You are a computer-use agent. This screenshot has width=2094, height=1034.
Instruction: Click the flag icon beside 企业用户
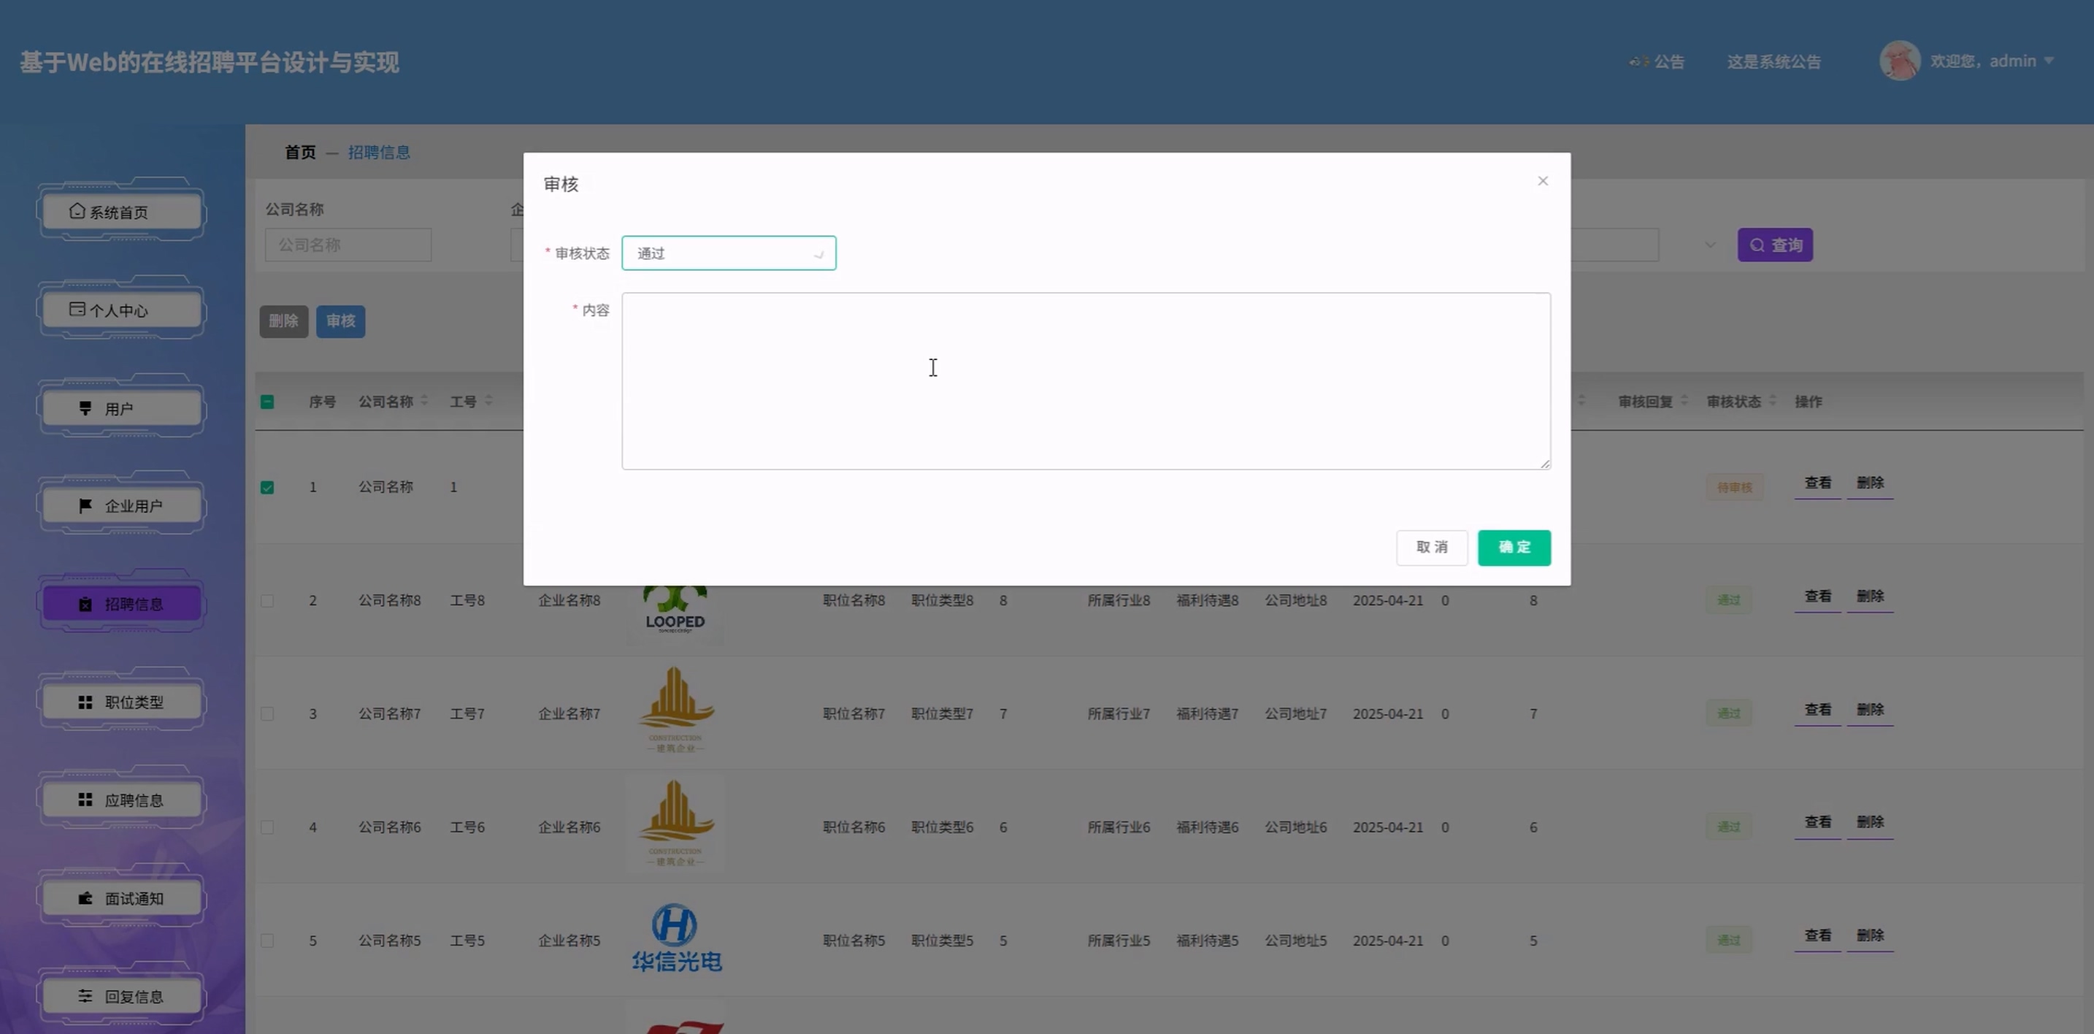point(85,505)
